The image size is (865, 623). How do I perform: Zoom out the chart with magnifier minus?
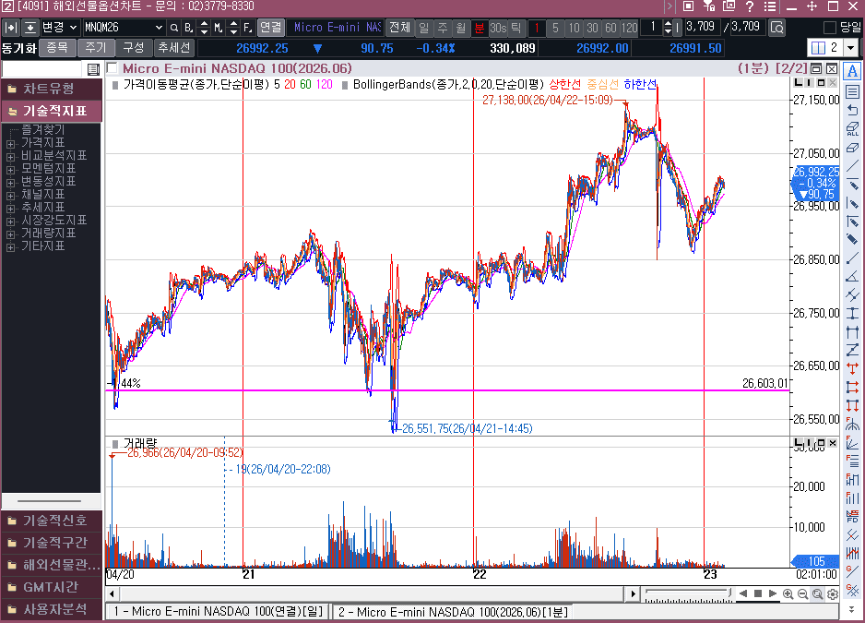pos(803,594)
